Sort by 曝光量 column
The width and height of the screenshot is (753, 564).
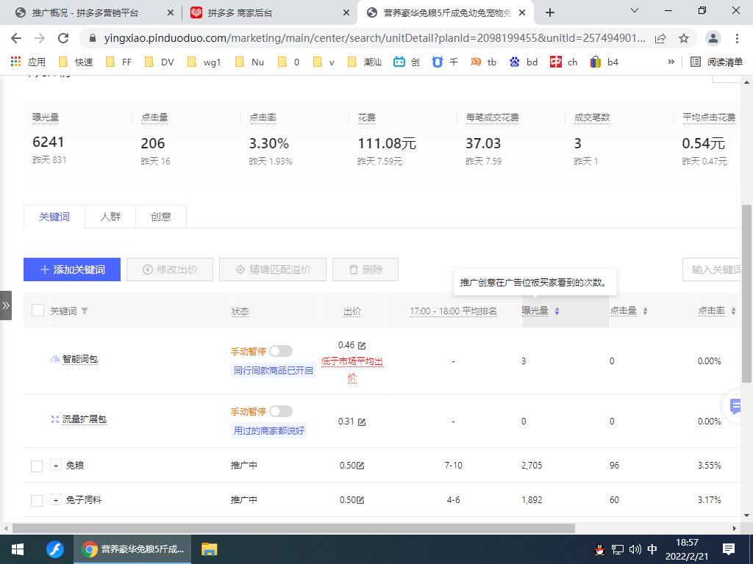click(x=557, y=311)
